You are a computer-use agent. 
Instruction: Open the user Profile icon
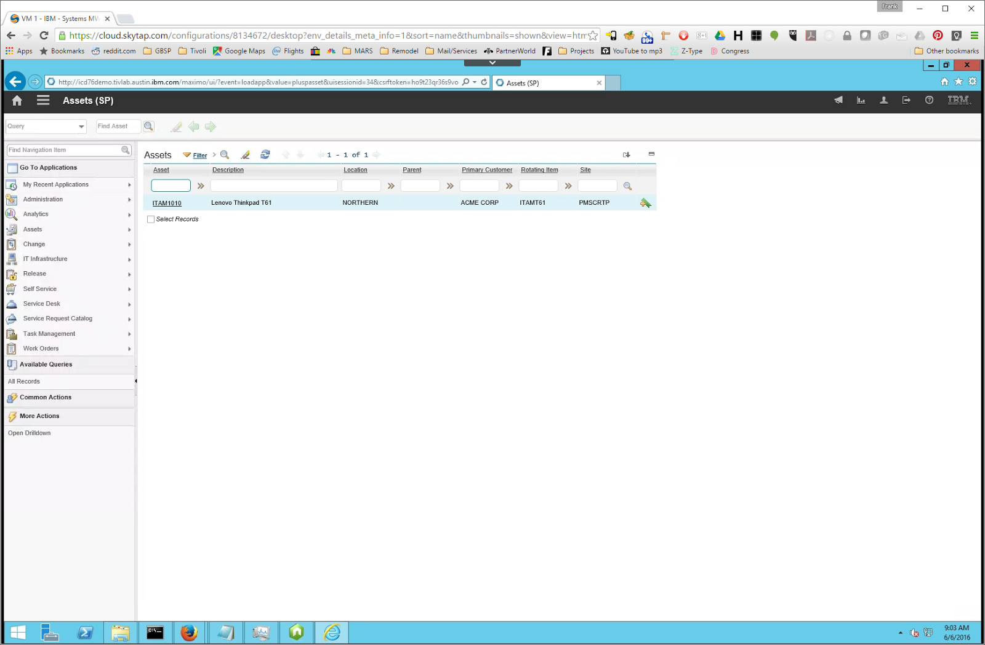[x=883, y=100]
